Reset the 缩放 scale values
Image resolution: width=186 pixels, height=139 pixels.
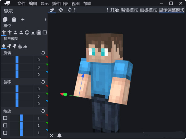(43, 111)
